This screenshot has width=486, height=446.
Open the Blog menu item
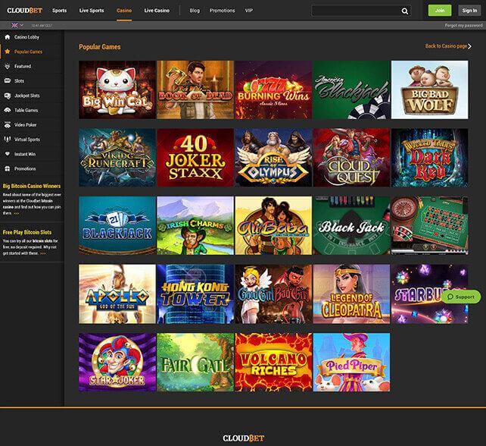point(195,11)
